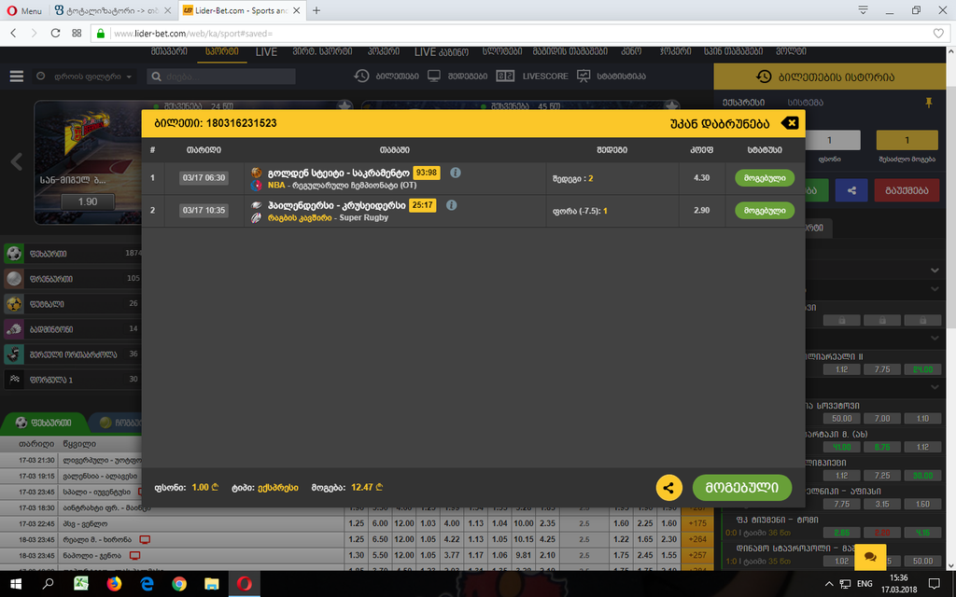Screen dimensions: 956x597
Task: Switch betslip to სისტემა tab
Action: coord(805,103)
